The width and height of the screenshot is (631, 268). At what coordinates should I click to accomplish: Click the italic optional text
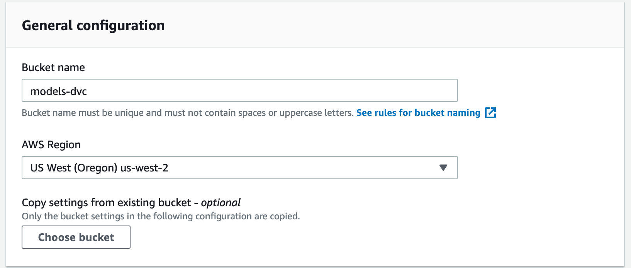coord(221,203)
